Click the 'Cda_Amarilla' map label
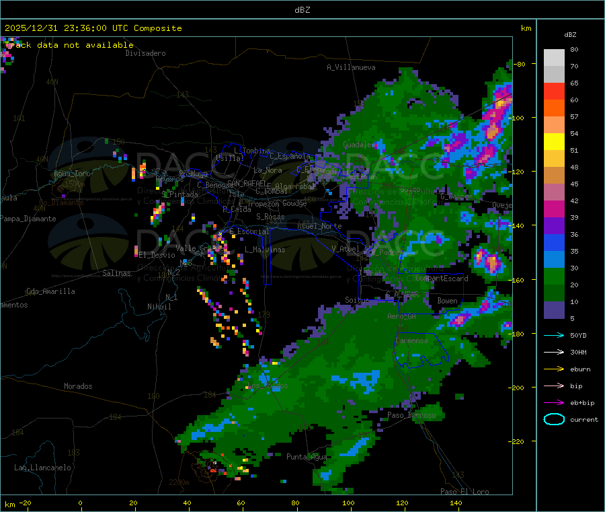 pyautogui.click(x=50, y=291)
